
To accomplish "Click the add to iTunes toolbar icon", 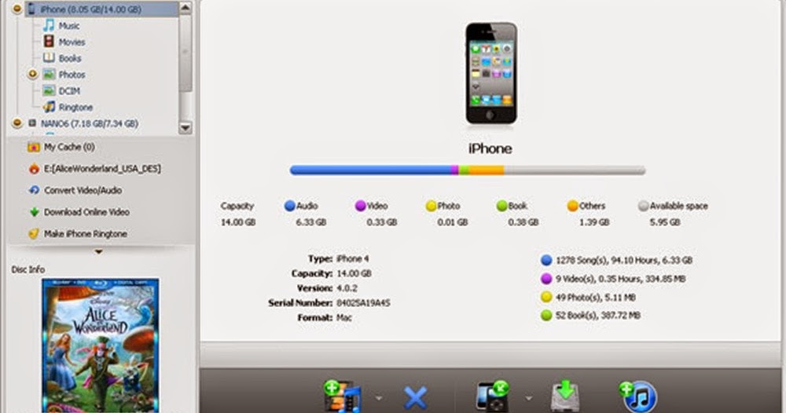I will coord(637,397).
